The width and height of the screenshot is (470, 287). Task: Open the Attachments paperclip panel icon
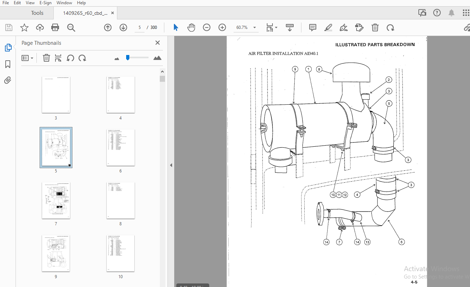tap(8, 80)
